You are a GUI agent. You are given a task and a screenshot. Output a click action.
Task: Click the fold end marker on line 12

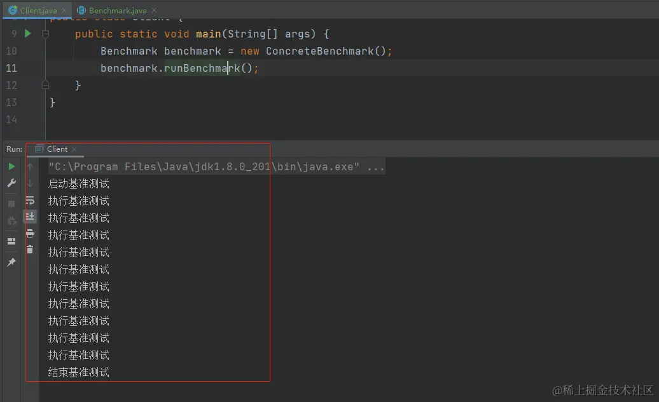(x=45, y=85)
